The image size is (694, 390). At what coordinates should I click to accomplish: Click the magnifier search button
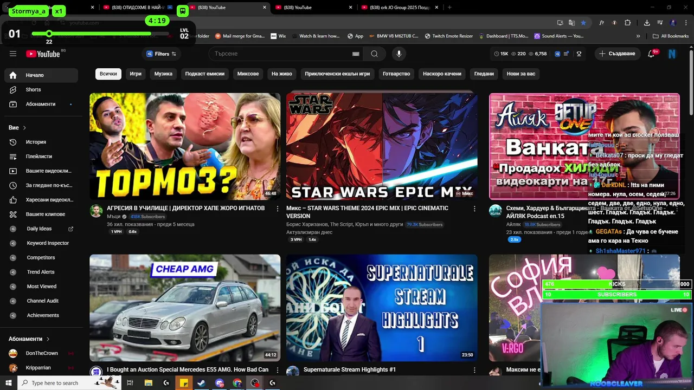(x=375, y=54)
